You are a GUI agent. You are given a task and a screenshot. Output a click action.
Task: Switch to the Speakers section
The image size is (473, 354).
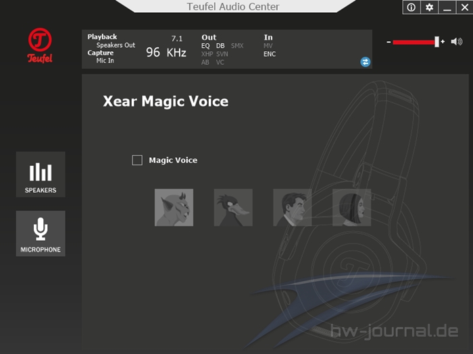[x=41, y=175]
